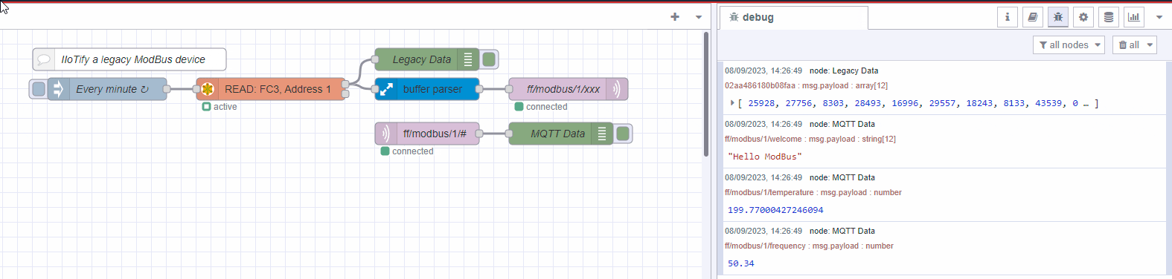The width and height of the screenshot is (1172, 279).
Task: Switch to the debug tab
Action: [793, 17]
